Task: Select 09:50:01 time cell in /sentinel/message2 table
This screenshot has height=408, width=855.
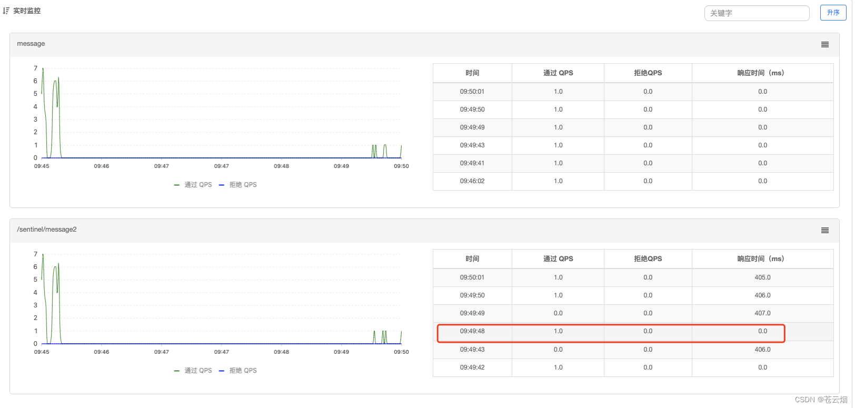Action: tap(472, 277)
